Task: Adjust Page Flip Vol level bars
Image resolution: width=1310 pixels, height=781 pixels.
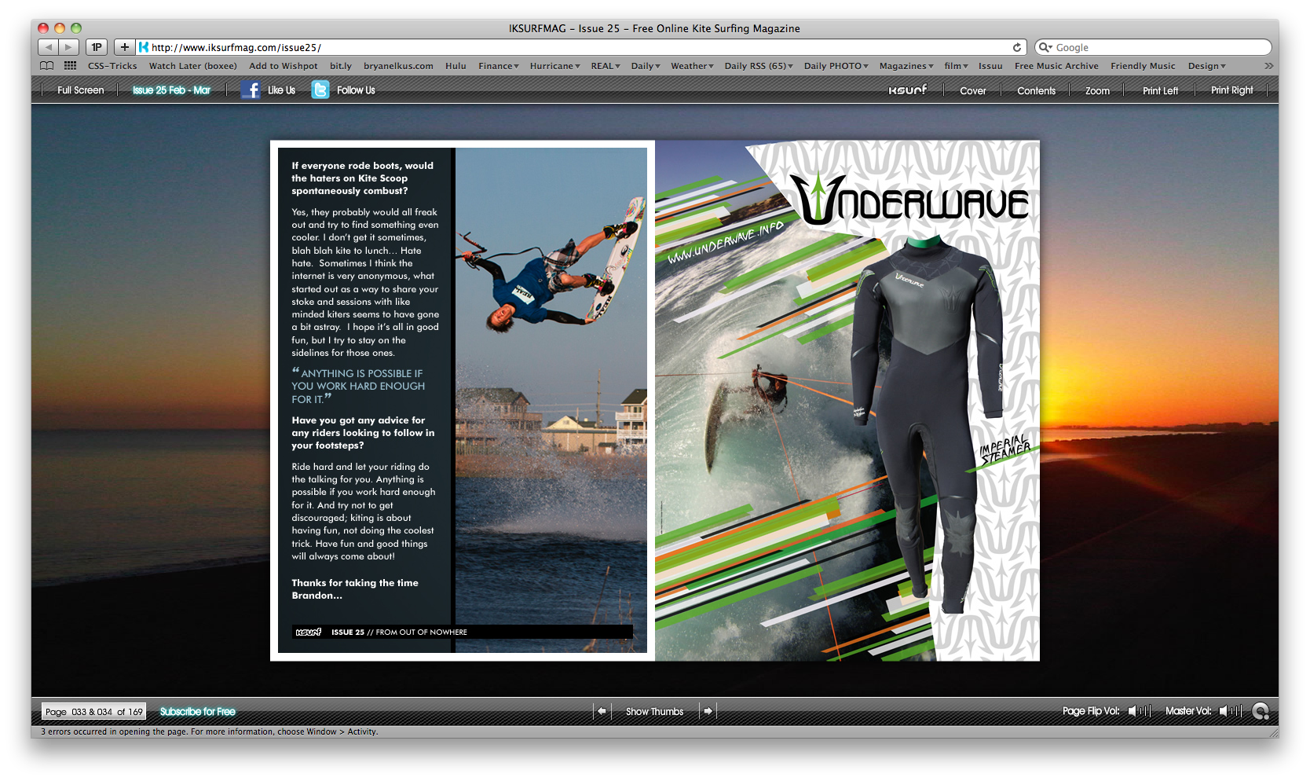Action: [x=1145, y=711]
